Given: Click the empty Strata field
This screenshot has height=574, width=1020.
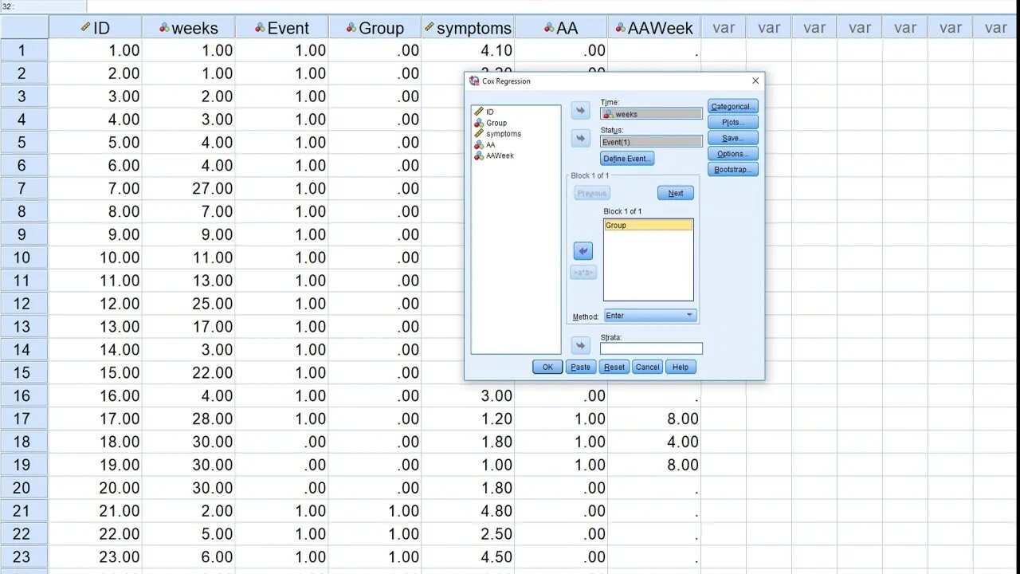Looking at the screenshot, I should pyautogui.click(x=651, y=348).
